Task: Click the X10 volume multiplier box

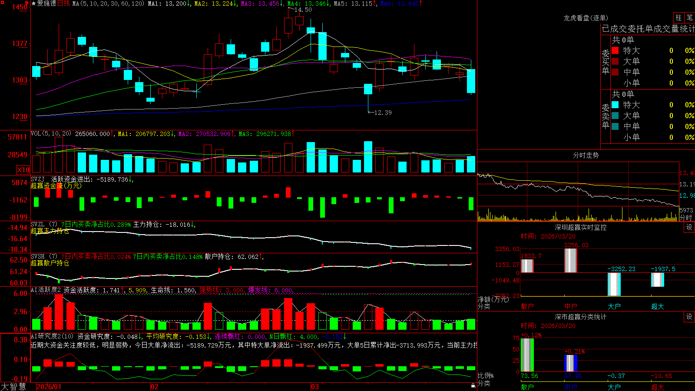Action: (x=23, y=170)
